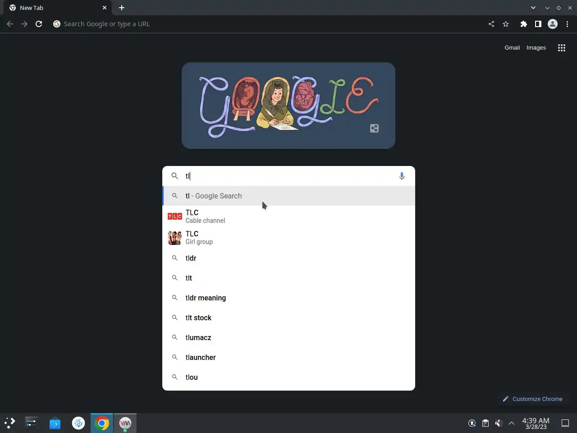Open the Chrome profile avatar

(x=553, y=24)
